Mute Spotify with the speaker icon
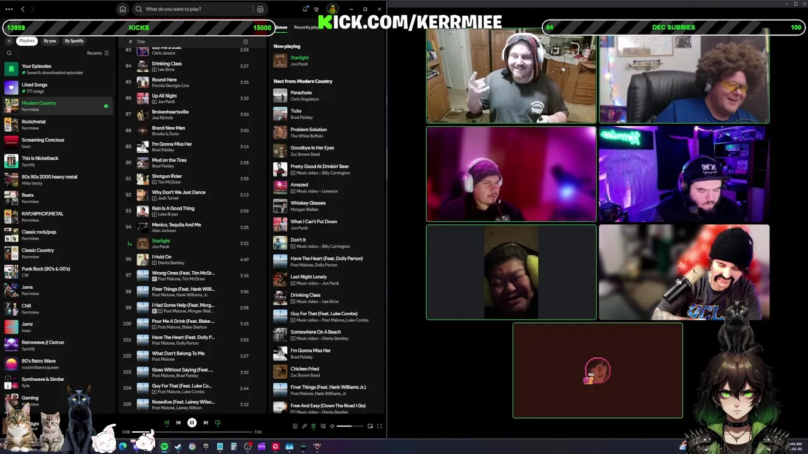 click(332, 426)
